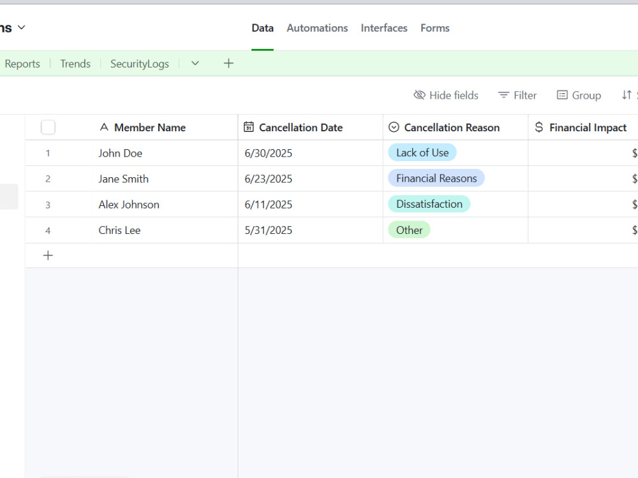638x478 pixels.
Task: Open the SecurityLogs table tab
Action: click(x=140, y=64)
